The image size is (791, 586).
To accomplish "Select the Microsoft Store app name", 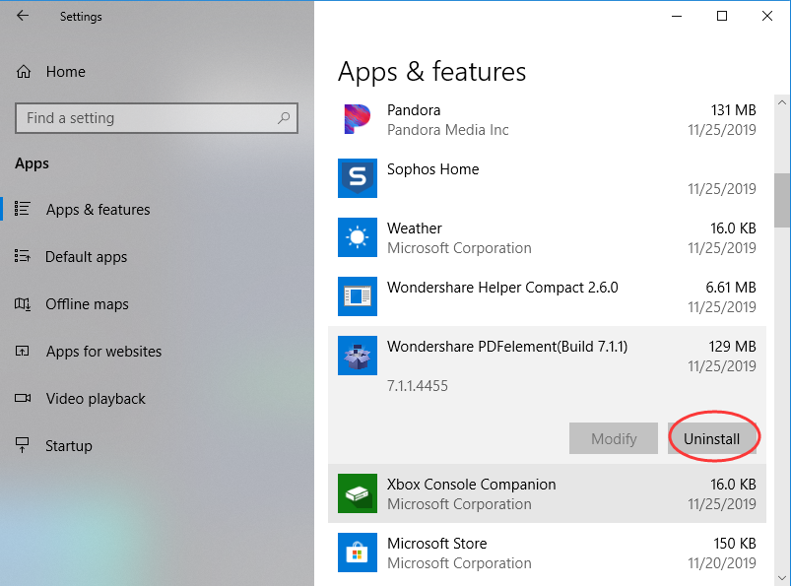I will (436, 543).
